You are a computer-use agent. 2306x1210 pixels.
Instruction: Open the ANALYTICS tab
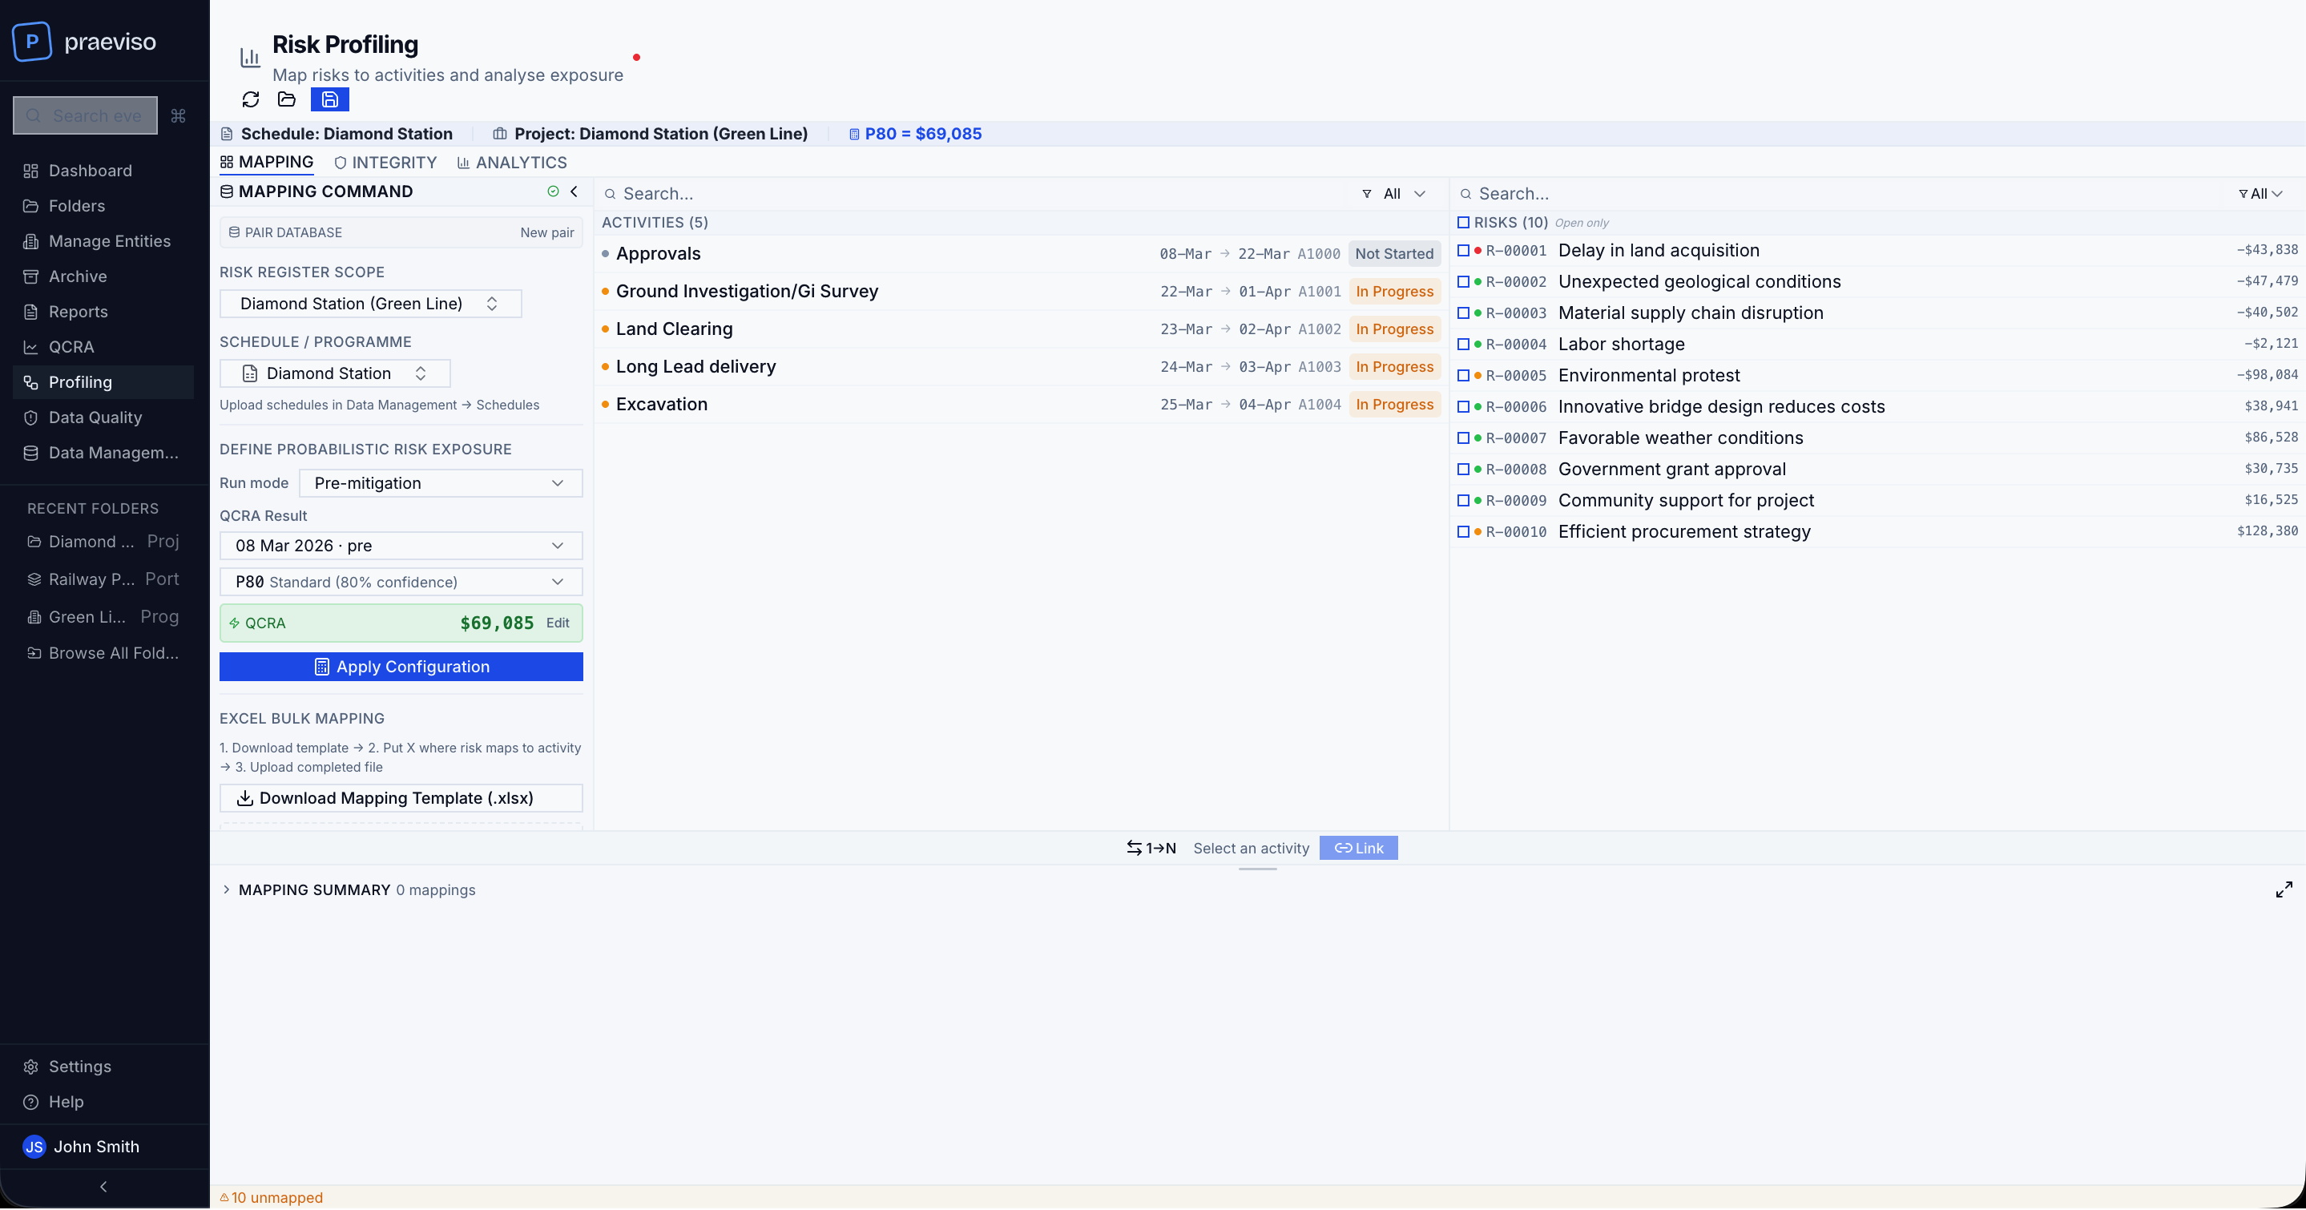click(x=512, y=162)
